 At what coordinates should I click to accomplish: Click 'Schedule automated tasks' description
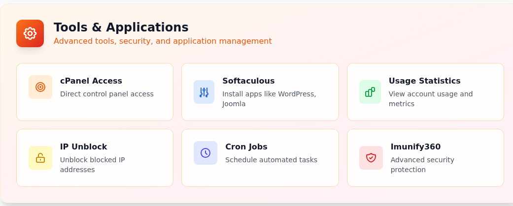click(x=271, y=160)
